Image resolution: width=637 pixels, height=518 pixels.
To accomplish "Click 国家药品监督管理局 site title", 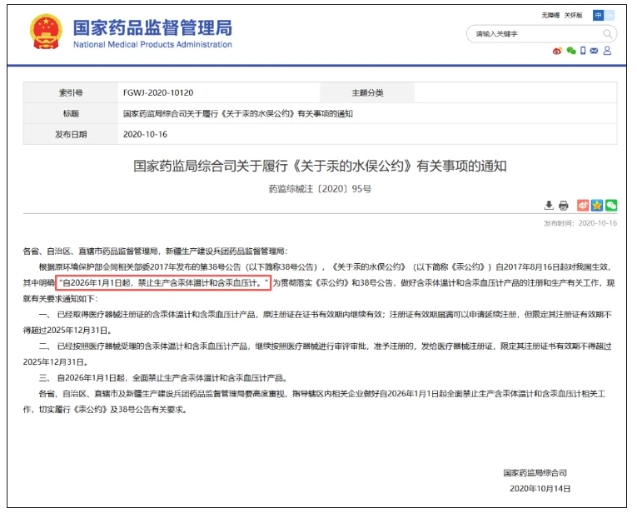I will pyautogui.click(x=152, y=27).
